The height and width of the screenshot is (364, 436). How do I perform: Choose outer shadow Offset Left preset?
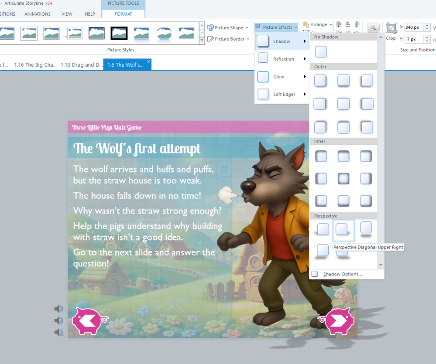click(367, 104)
